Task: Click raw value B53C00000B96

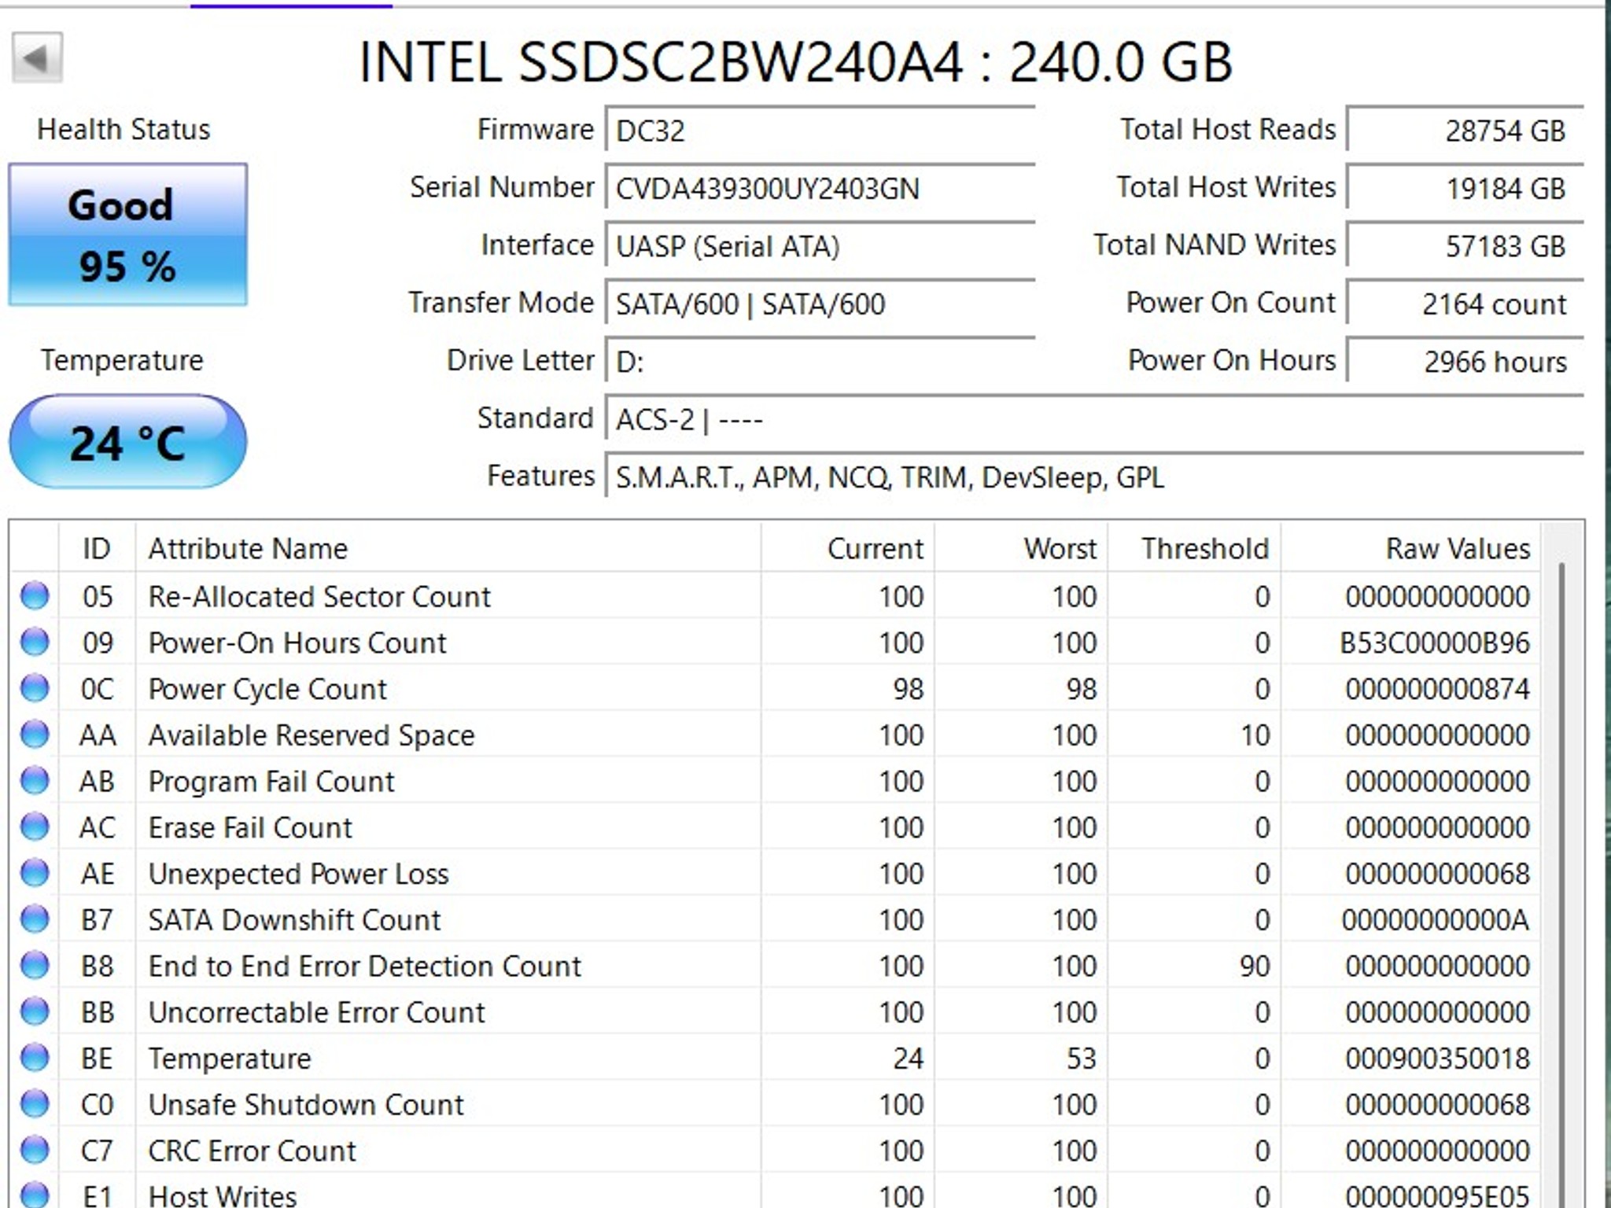Action: click(1435, 643)
